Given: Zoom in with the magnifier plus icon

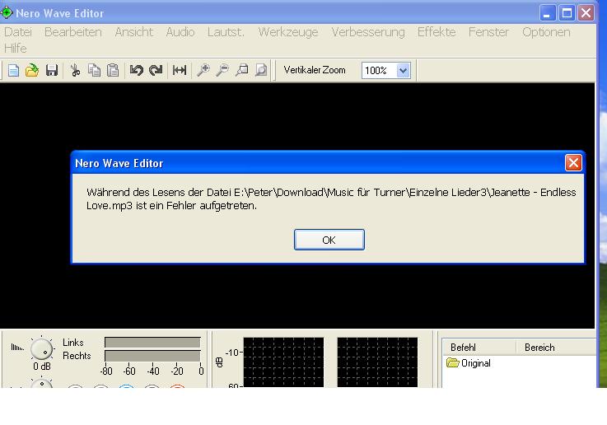Looking at the screenshot, I should 203,71.
